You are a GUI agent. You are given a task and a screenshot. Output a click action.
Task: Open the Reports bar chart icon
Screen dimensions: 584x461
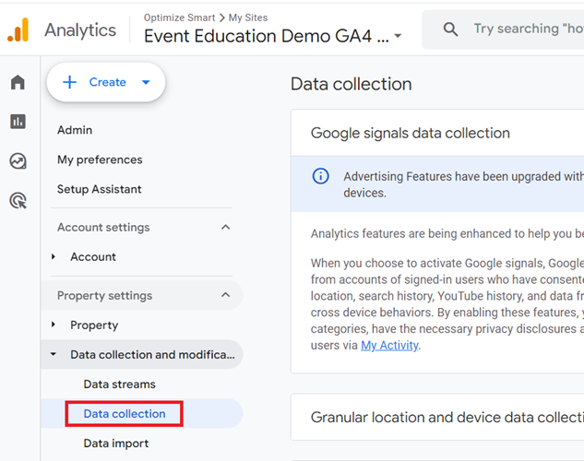pos(18,122)
